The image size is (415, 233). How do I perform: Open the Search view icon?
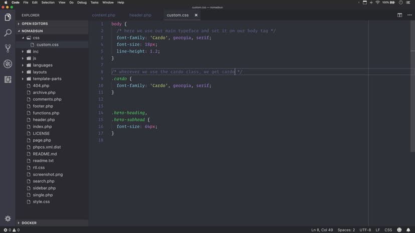point(8,33)
